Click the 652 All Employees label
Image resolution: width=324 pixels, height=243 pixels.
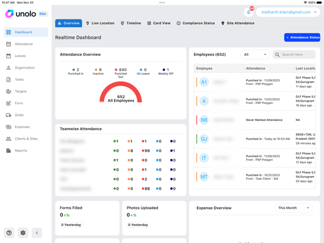121,99
